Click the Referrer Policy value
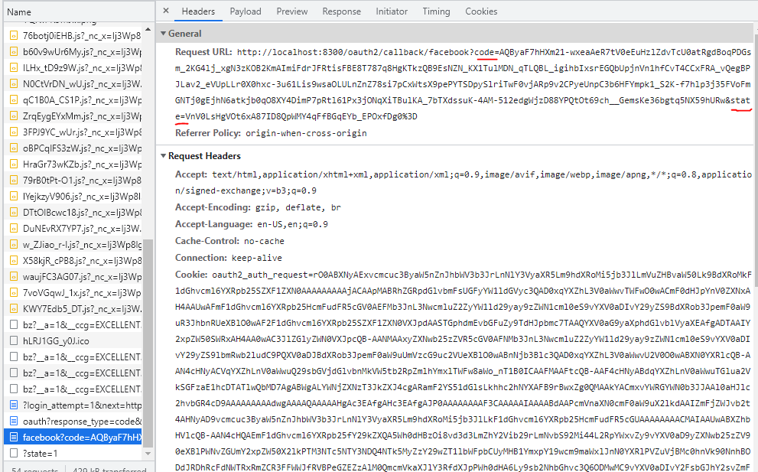 [x=306, y=133]
